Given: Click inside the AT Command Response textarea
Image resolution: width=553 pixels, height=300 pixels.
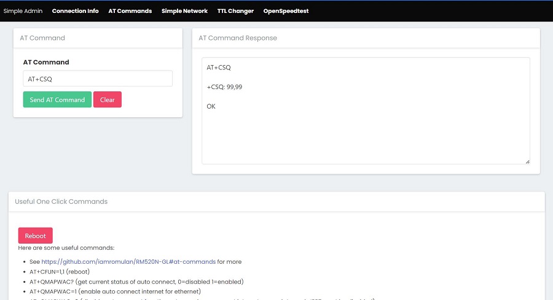Looking at the screenshot, I should 366,110.
